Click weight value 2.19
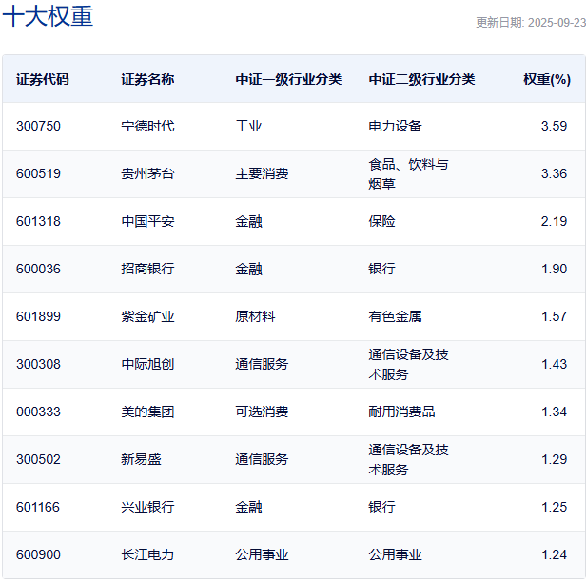Screen dimensions: 586x583 click(554, 221)
